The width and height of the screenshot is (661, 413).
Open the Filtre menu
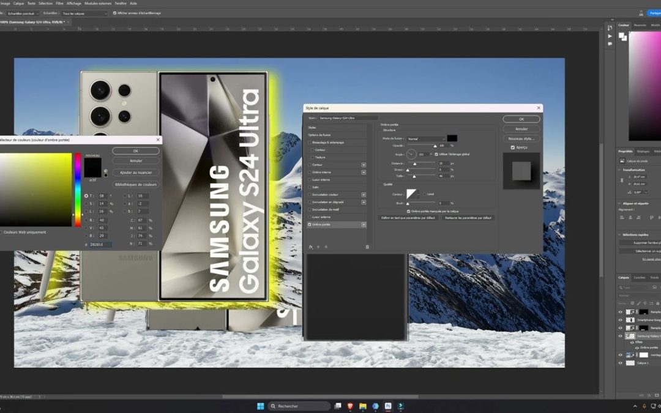(x=59, y=4)
